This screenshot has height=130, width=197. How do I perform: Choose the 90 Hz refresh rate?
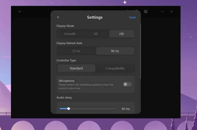115,51
